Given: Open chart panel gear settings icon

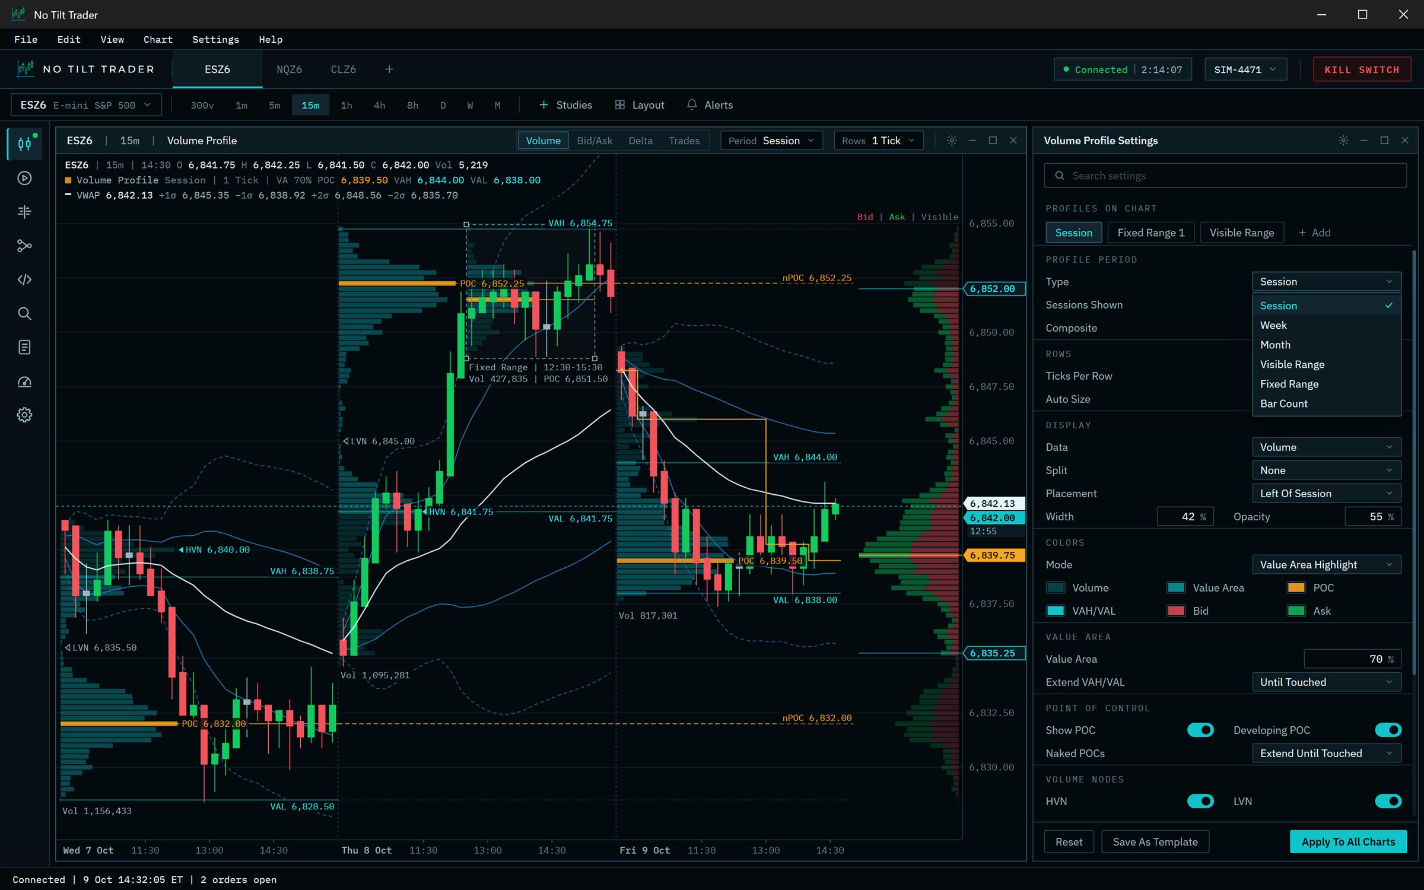Looking at the screenshot, I should (x=952, y=141).
